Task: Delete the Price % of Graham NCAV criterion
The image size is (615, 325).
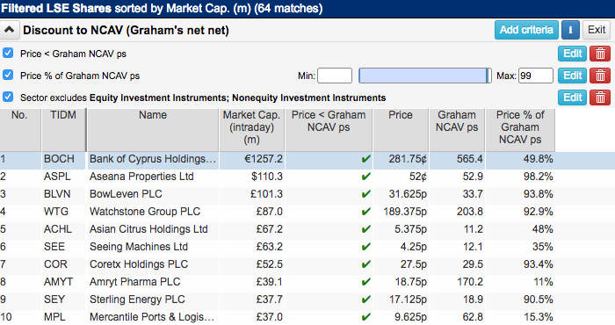Action: coord(600,76)
